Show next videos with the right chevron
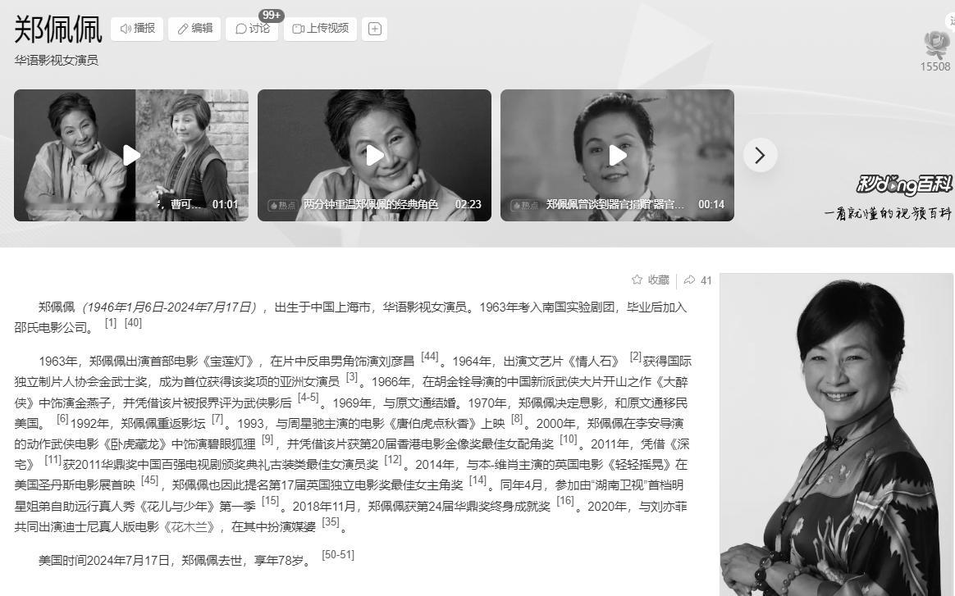The image size is (955, 596). point(760,155)
